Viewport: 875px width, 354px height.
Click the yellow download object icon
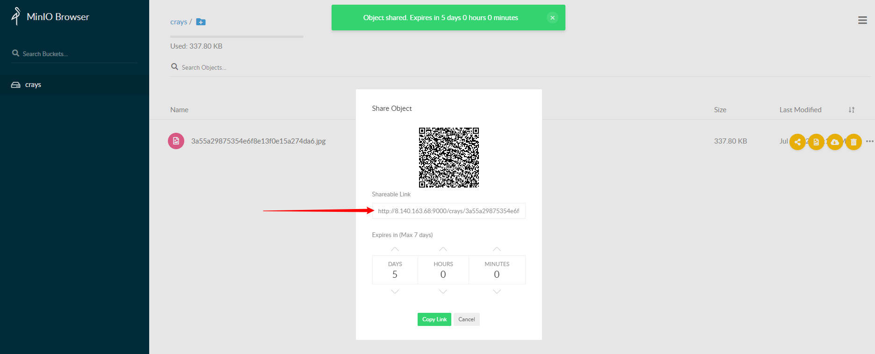tap(835, 142)
